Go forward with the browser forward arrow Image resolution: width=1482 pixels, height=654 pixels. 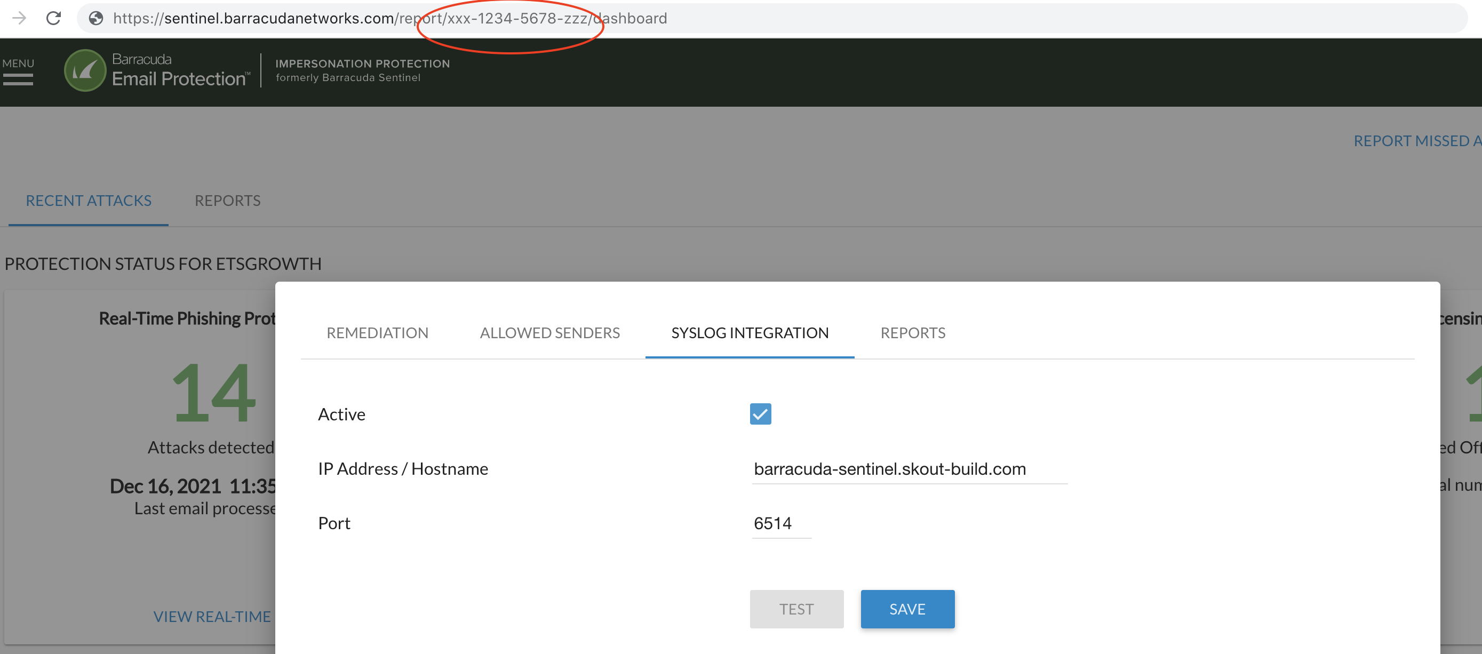point(19,19)
